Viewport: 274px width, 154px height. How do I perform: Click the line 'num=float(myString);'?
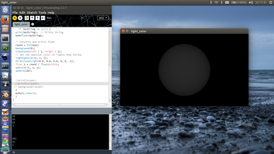tap(29, 35)
